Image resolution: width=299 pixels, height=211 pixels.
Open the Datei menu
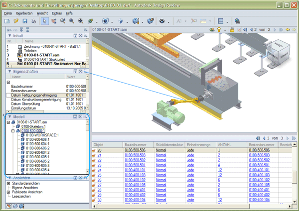coord(8,13)
